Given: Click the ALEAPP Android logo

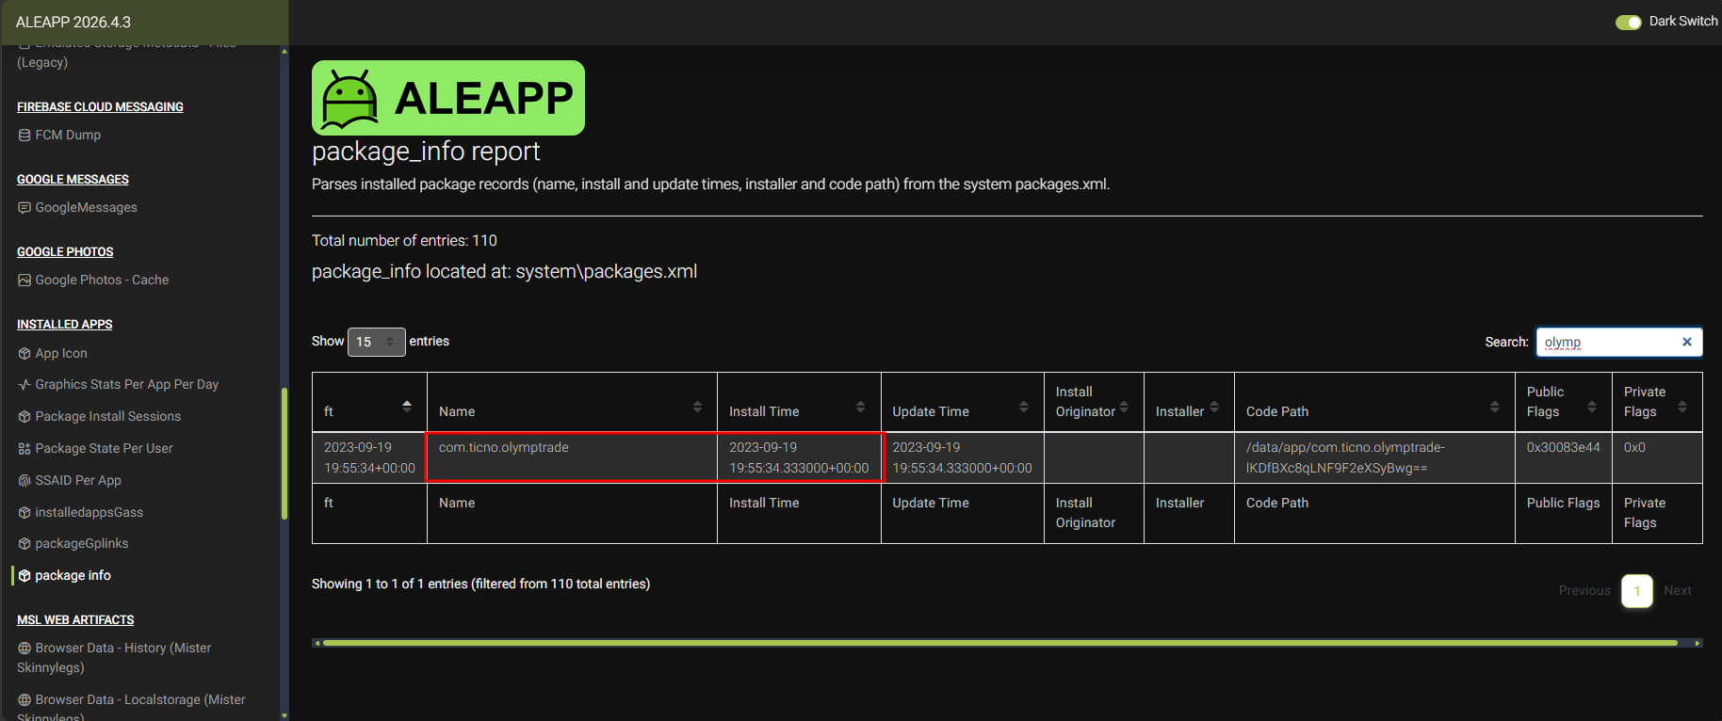Looking at the screenshot, I should click(x=447, y=98).
